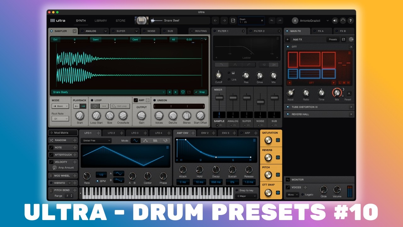Open the Root Note G1 dropdown
This screenshot has width=403, height=227.
click(x=60, y=119)
